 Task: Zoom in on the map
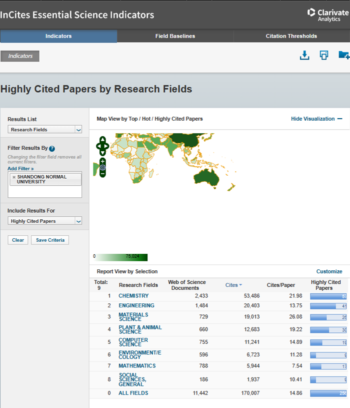tap(102, 161)
